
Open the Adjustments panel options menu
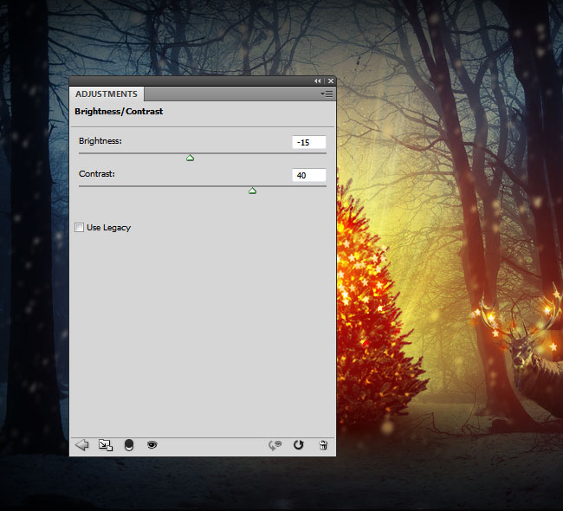327,94
